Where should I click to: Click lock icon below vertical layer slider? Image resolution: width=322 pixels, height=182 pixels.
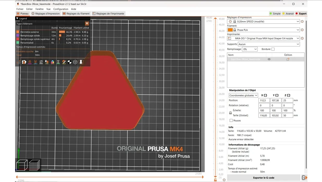(215, 180)
